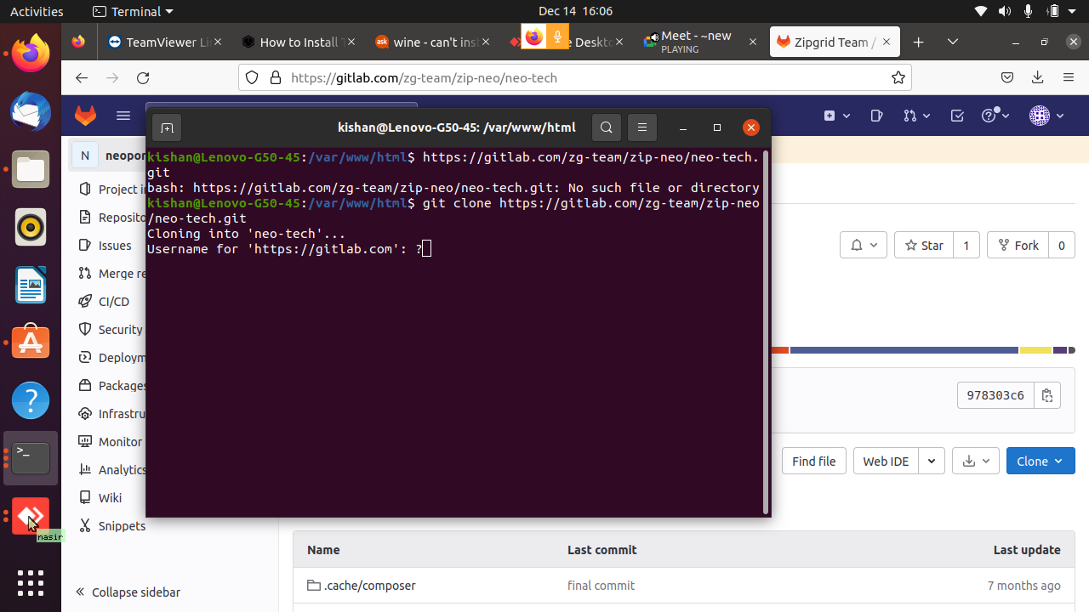The height and width of the screenshot is (612, 1089).
Task: Open terminal hamburger menu
Action: tap(642, 127)
